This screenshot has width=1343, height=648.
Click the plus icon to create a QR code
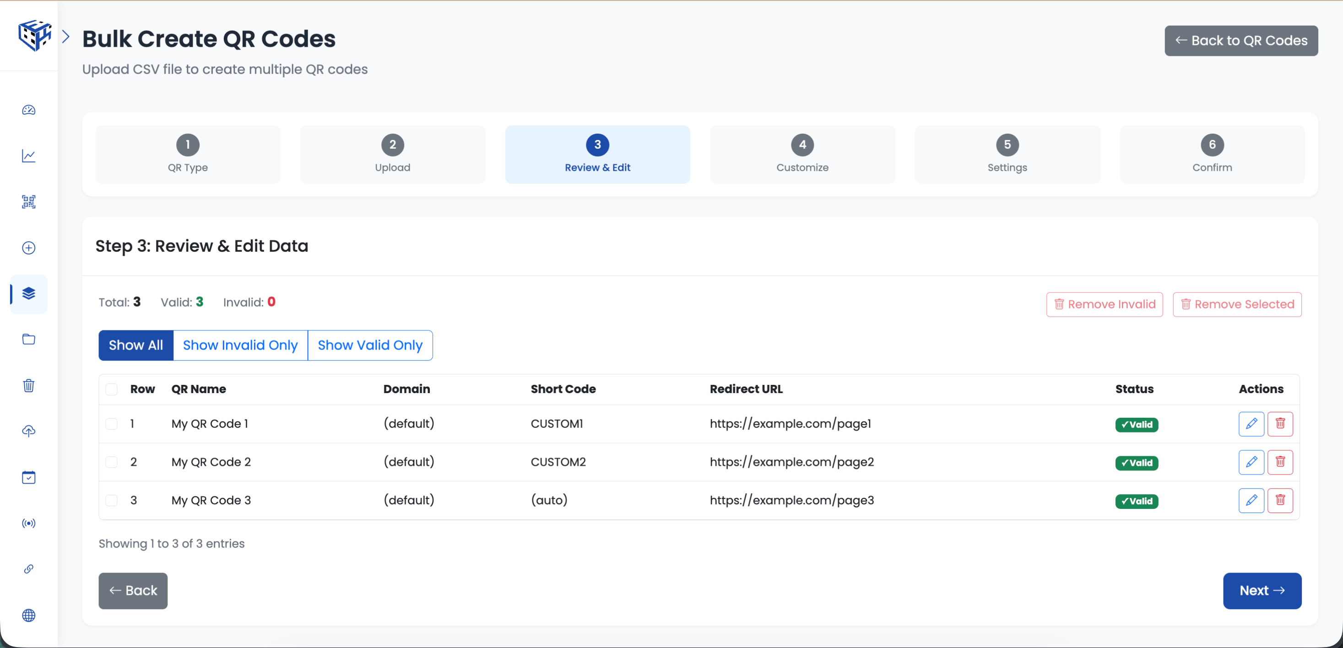click(28, 248)
